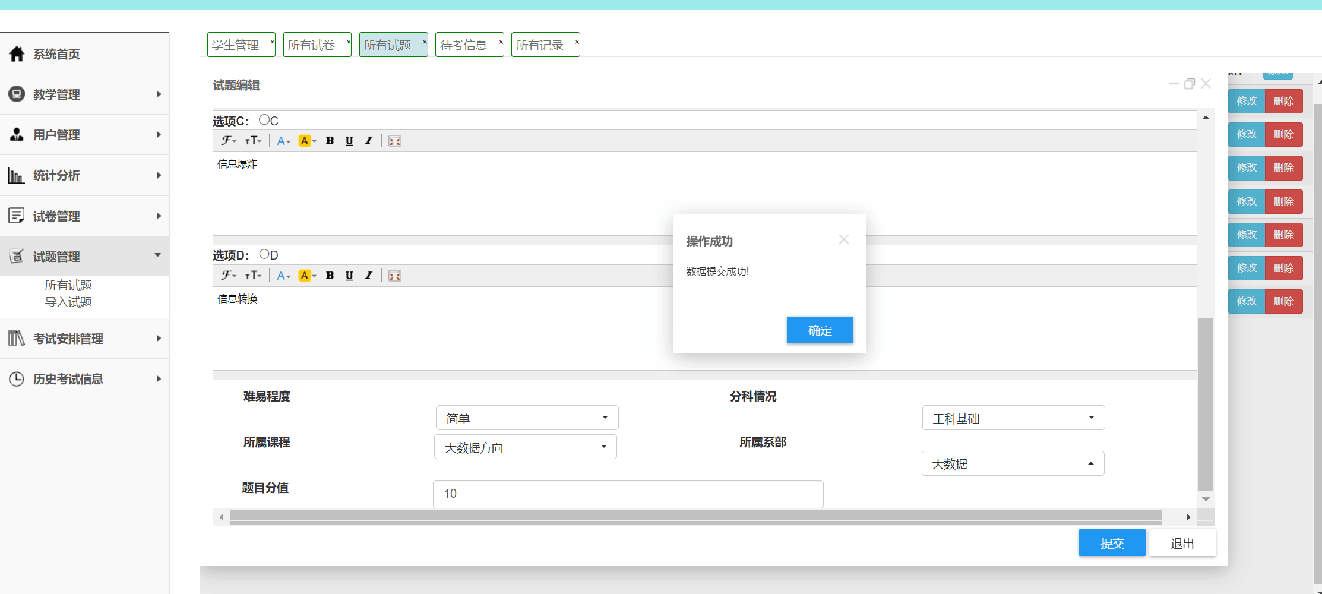Expand the 试卷管理 sidebar menu
Image resolution: width=1322 pixels, height=594 pixels.
coord(159,216)
